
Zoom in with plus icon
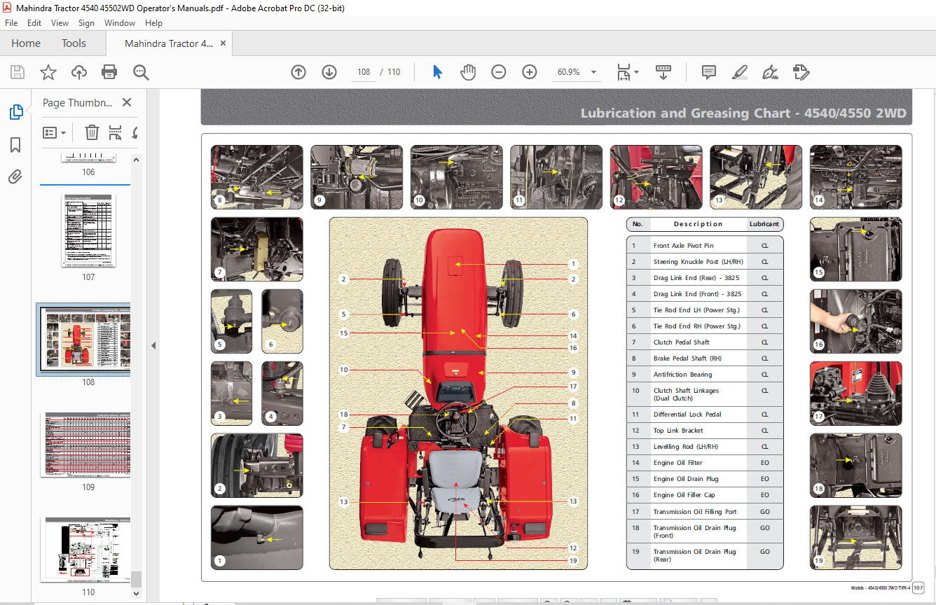coord(530,72)
